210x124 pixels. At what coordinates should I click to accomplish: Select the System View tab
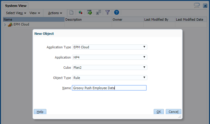[x=16, y=5]
